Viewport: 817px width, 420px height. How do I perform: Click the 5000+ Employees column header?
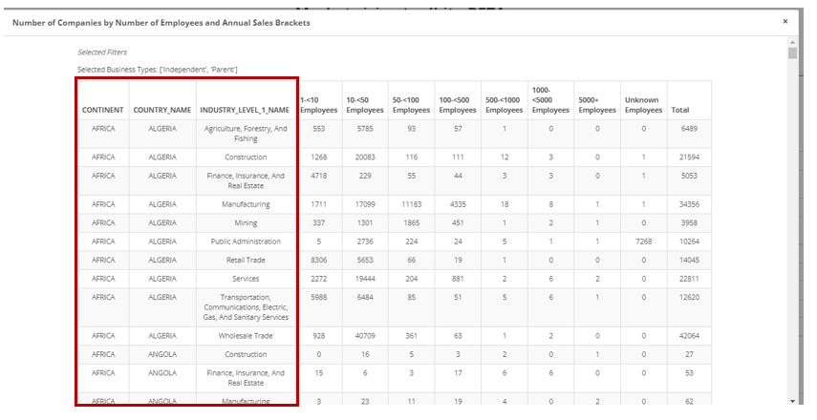(x=597, y=105)
